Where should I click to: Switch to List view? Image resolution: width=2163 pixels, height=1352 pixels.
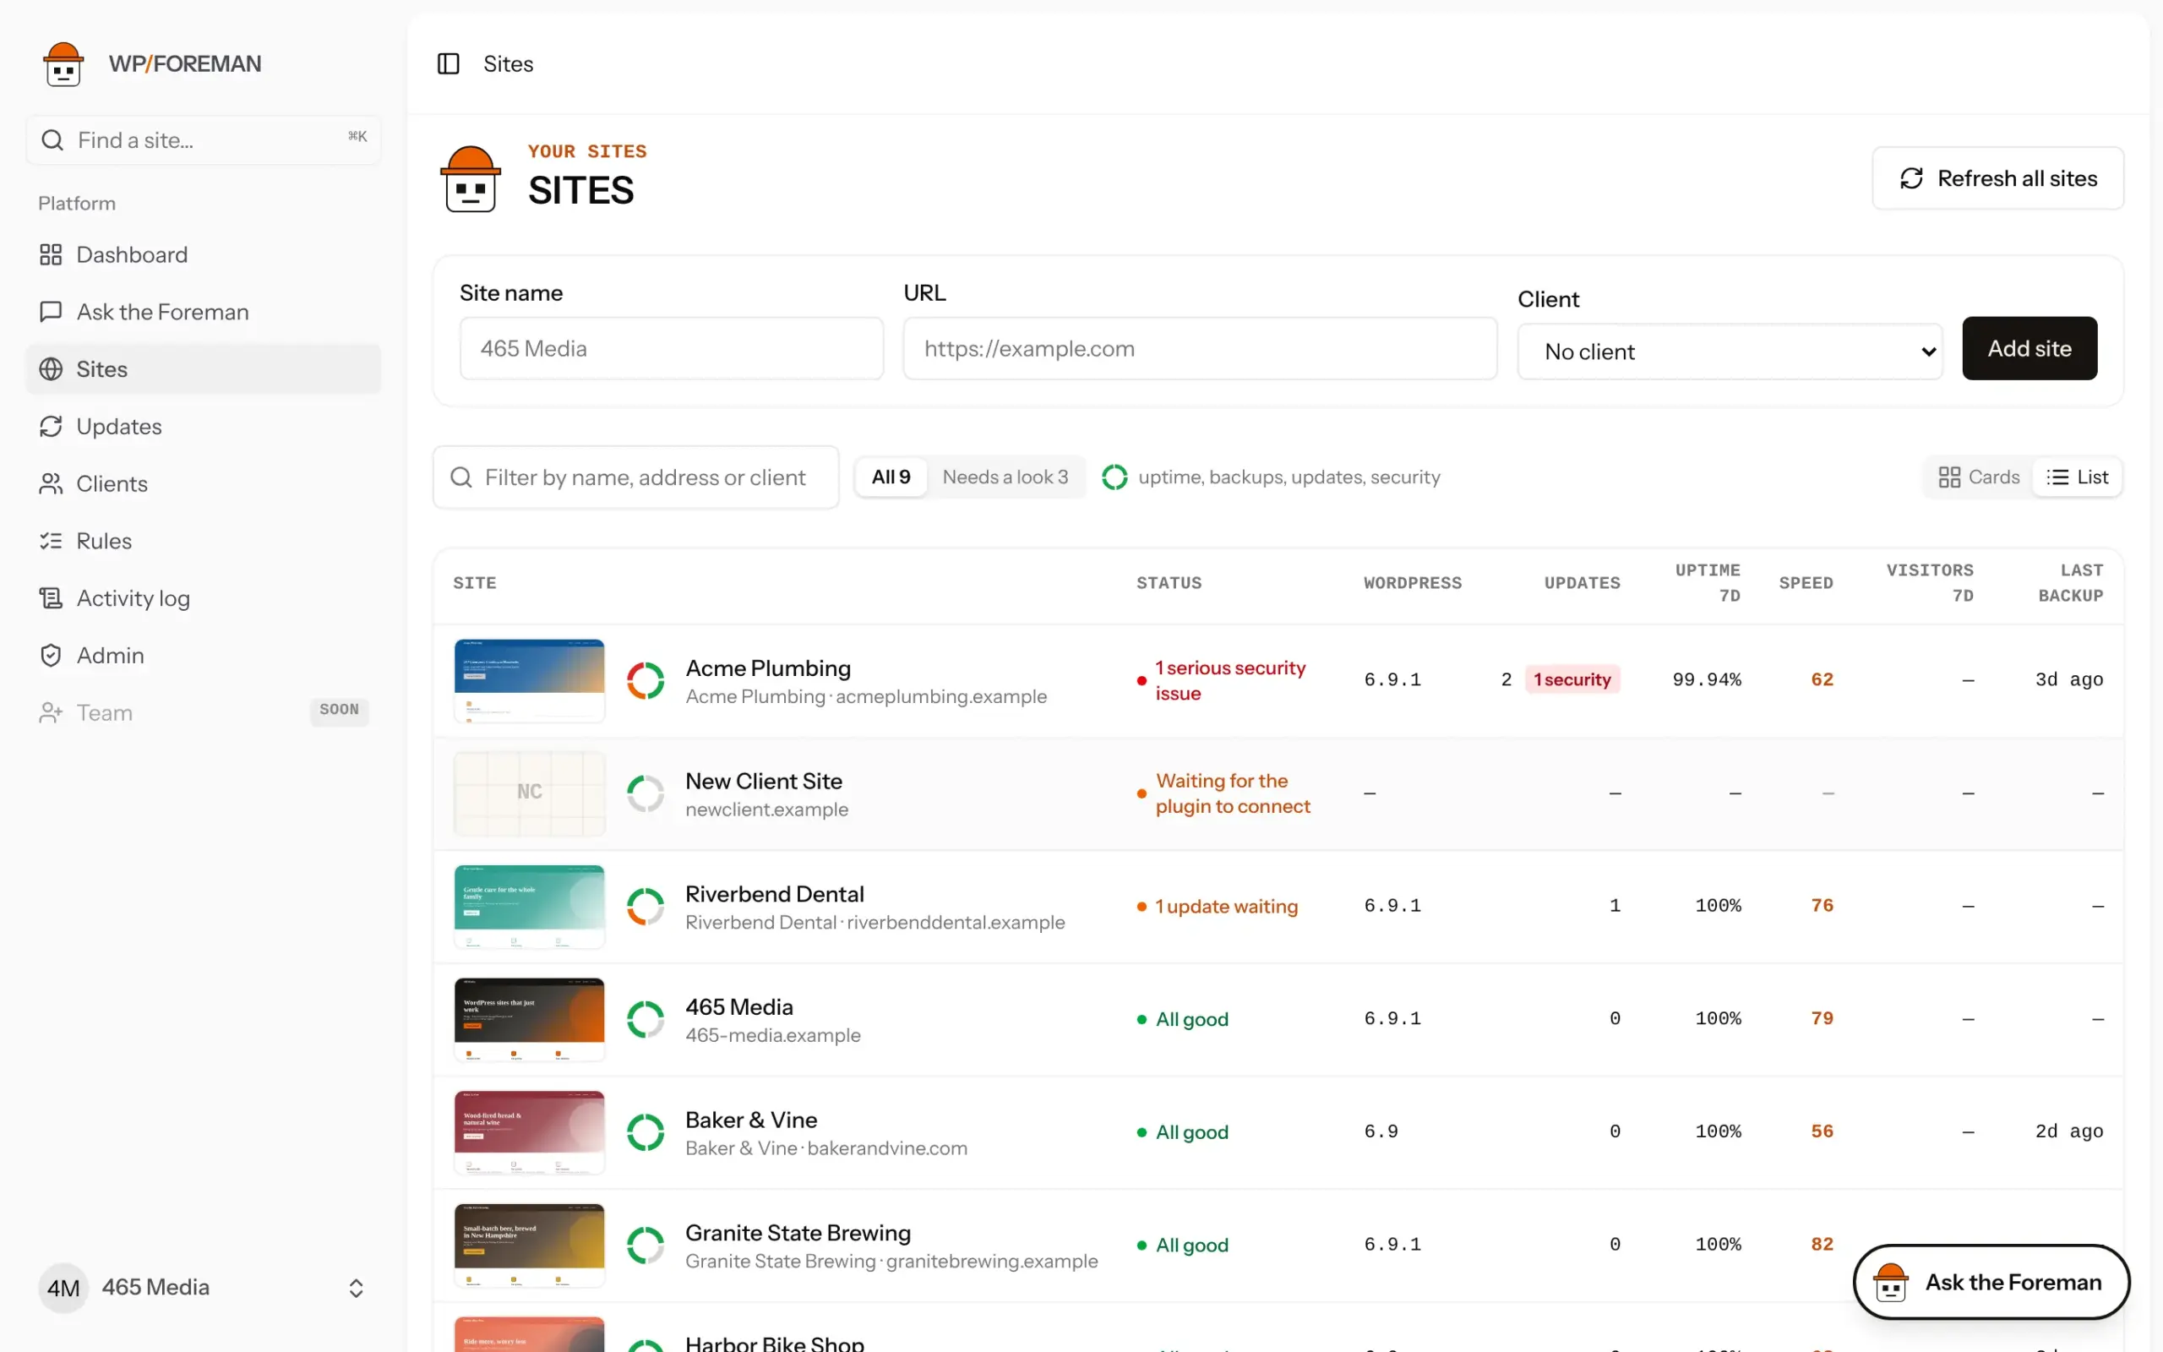2077,477
